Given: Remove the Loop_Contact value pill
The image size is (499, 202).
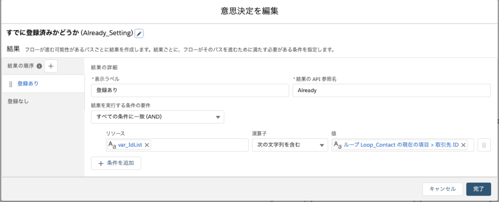Looking at the screenshot, I should pos(463,145).
